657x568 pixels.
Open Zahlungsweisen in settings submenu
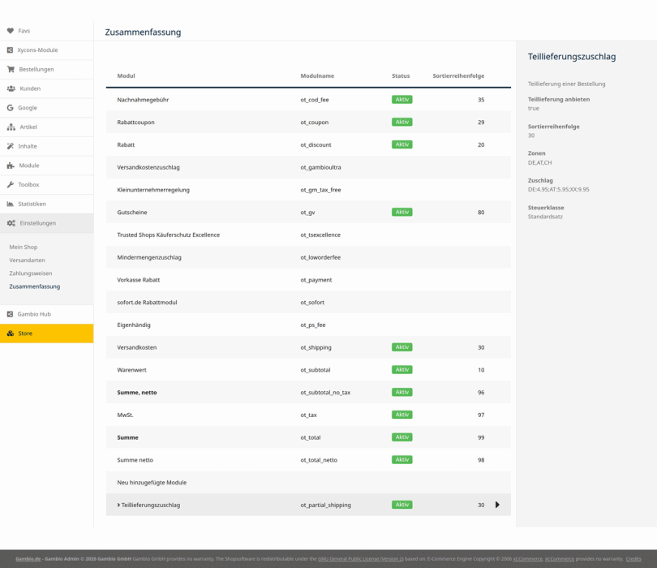pyautogui.click(x=31, y=273)
